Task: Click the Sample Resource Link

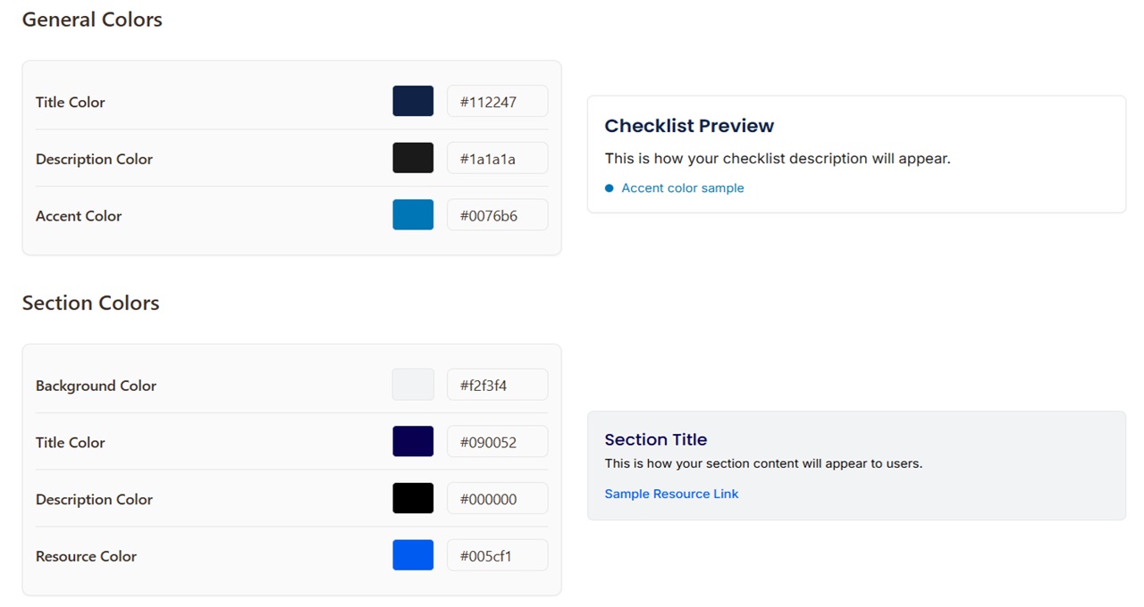Action: click(671, 494)
